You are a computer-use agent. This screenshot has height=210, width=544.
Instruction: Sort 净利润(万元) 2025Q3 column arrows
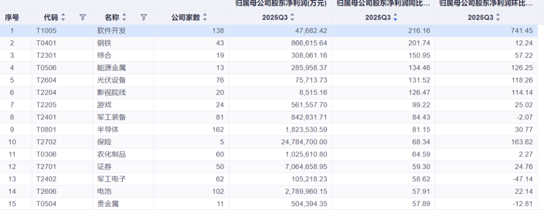(292, 17)
